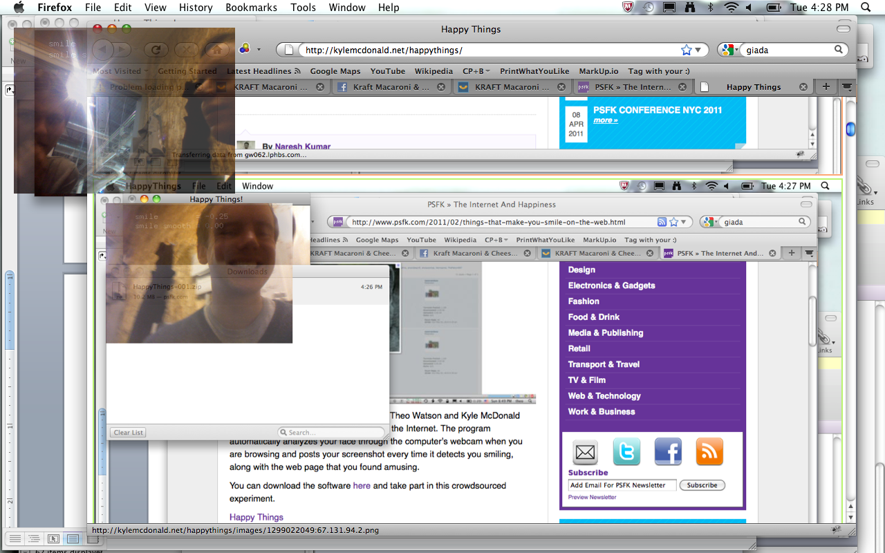Click the PSFK newsletter email field
The height and width of the screenshot is (553, 885).
point(622,485)
